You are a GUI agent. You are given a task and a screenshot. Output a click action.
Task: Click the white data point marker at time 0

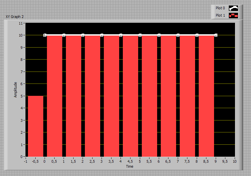pos(45,35)
